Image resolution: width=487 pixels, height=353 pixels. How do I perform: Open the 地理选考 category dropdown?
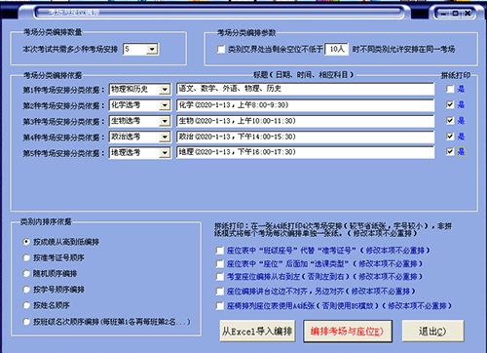point(165,152)
